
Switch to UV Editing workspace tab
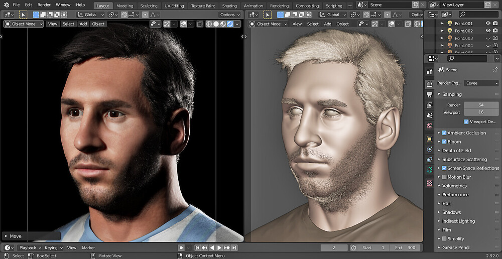click(x=174, y=6)
